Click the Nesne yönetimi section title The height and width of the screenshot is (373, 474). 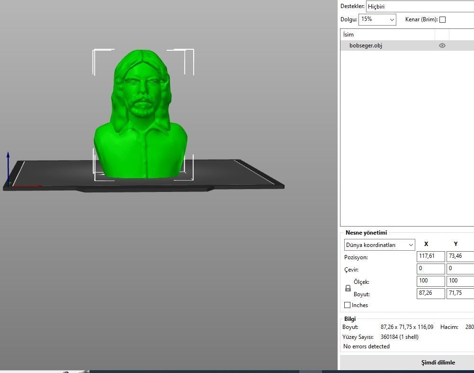366,233
